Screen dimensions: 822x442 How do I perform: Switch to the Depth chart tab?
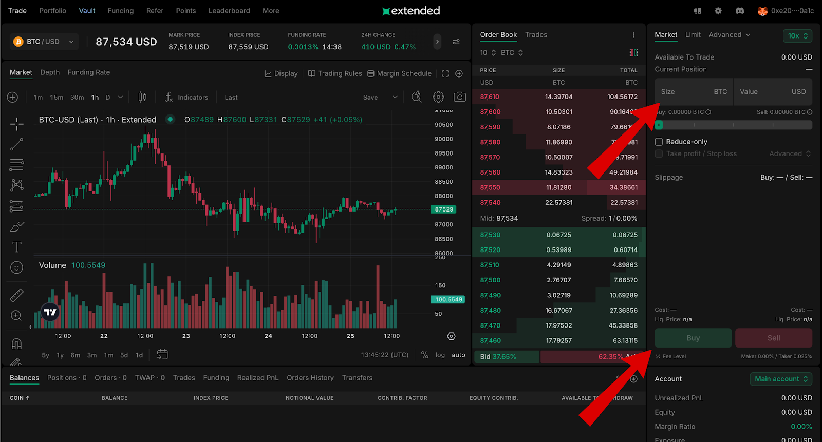click(50, 72)
